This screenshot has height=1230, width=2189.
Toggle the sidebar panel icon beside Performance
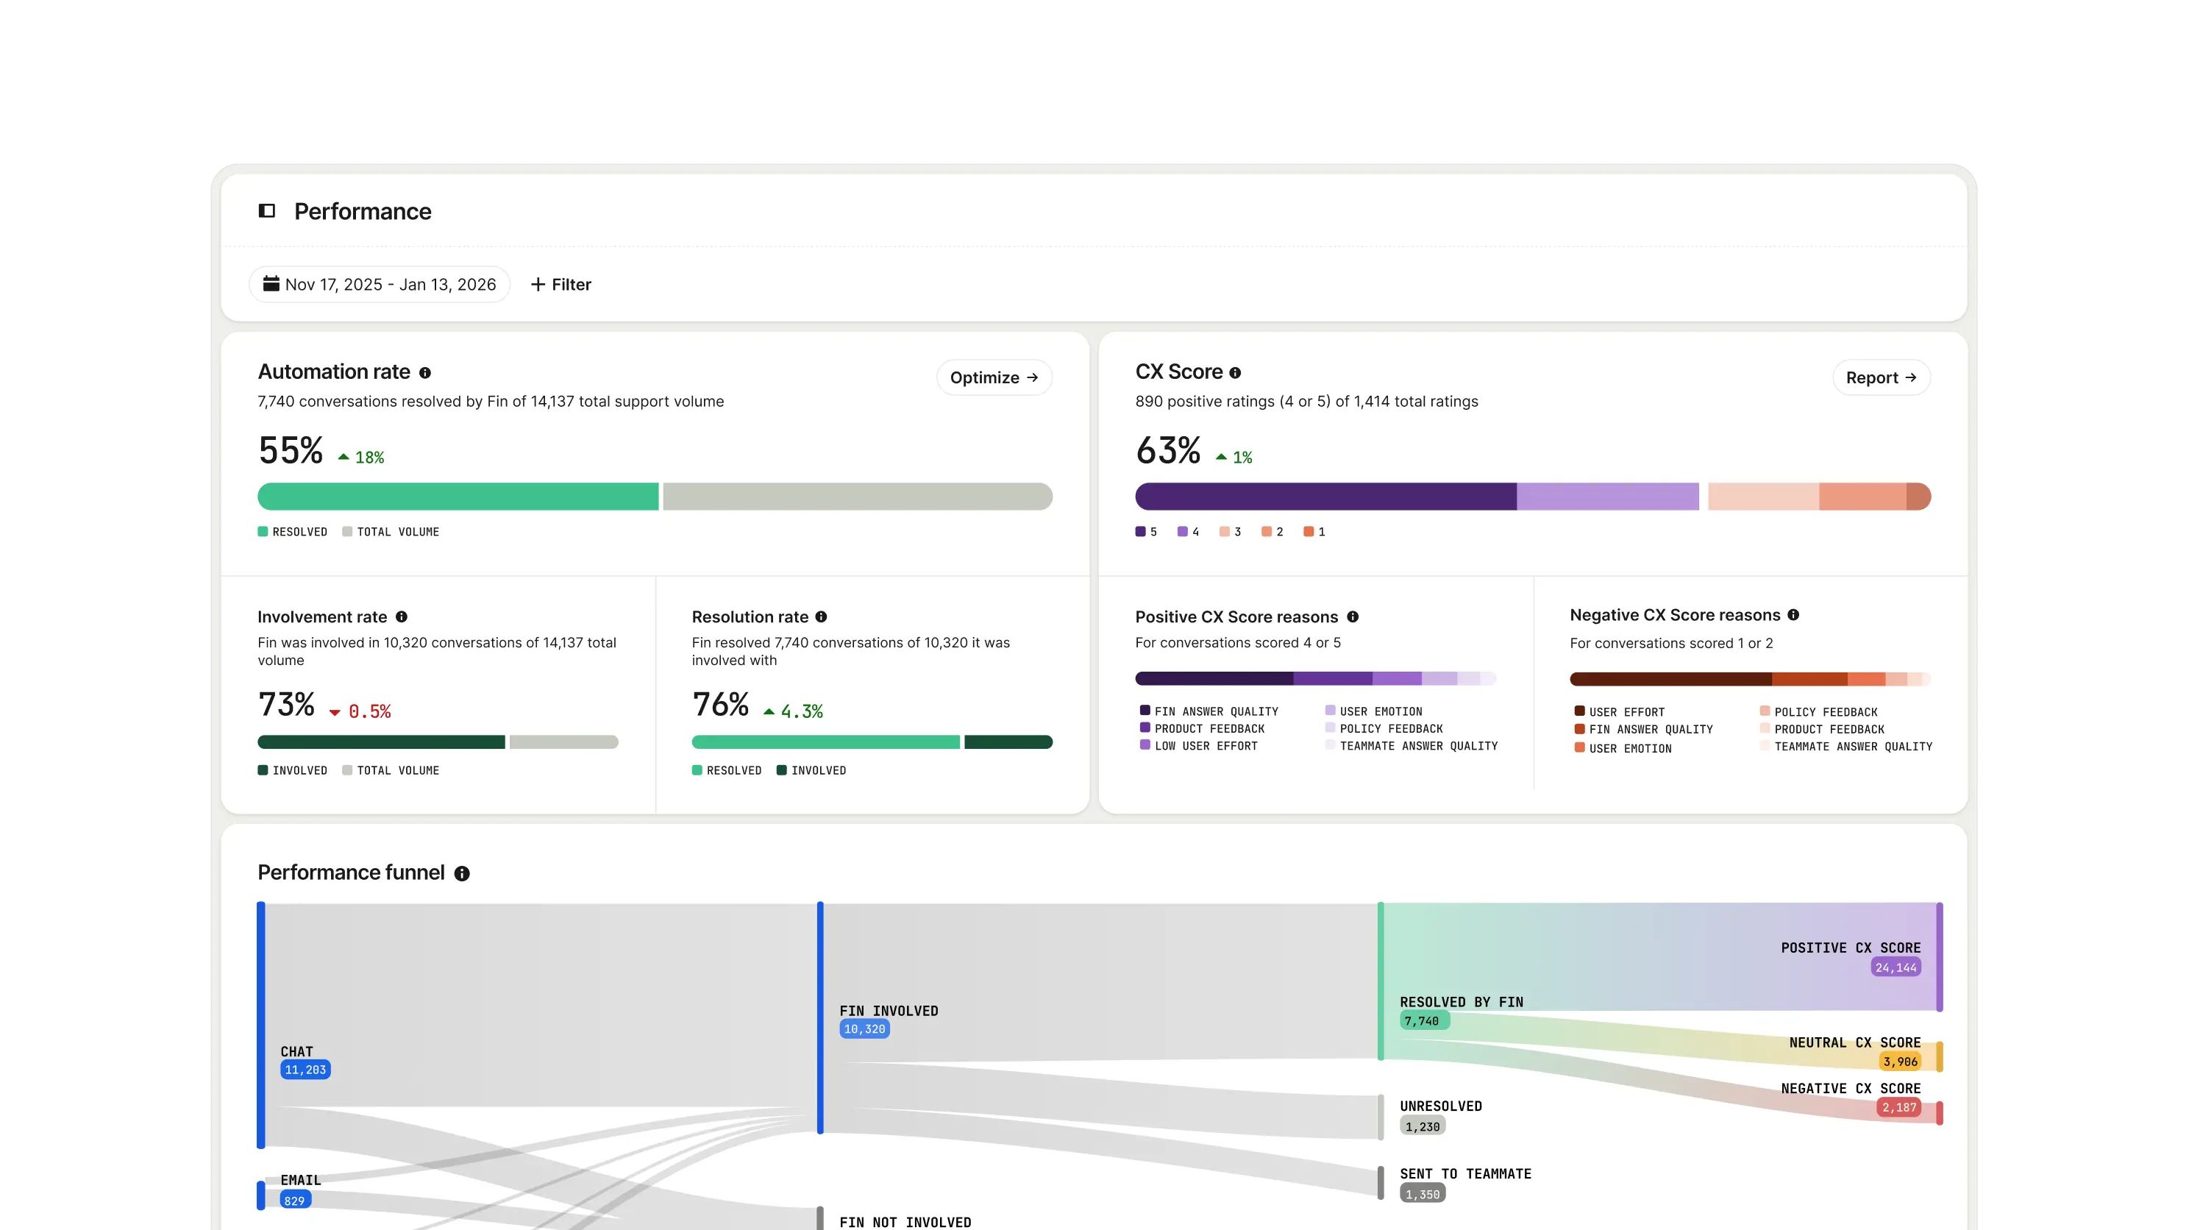point(267,211)
